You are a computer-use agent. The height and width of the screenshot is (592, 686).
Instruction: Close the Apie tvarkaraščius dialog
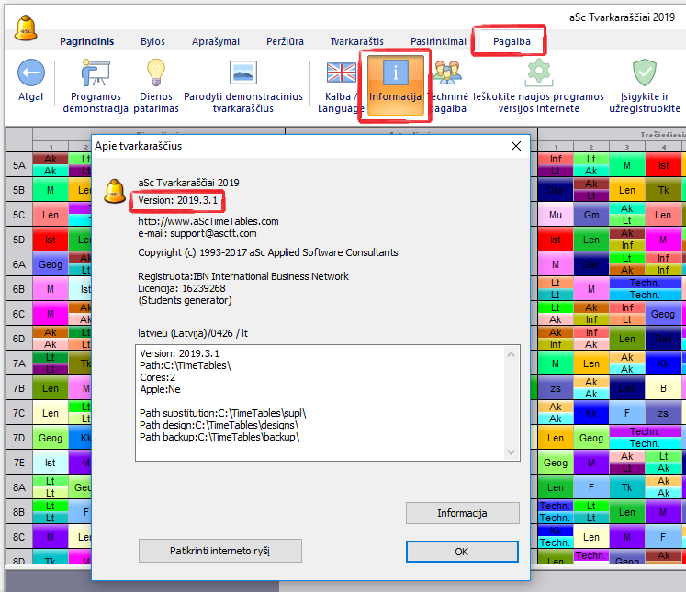point(515,145)
